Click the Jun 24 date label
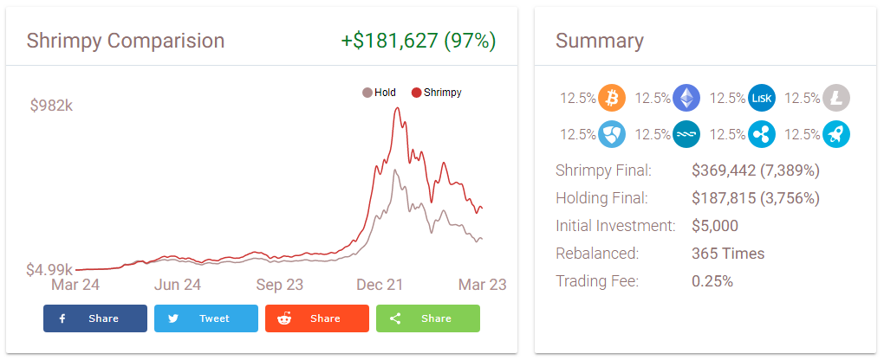 tap(178, 285)
